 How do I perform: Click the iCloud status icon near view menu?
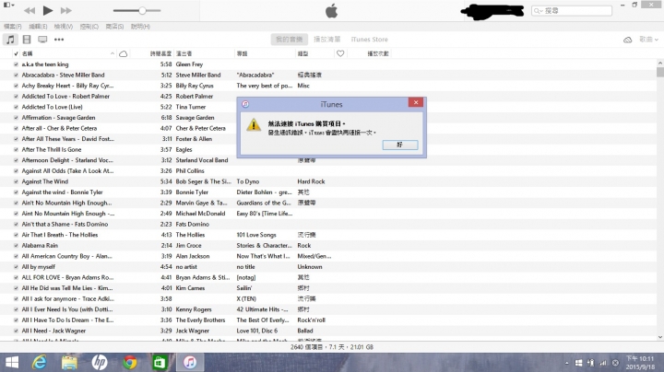[x=628, y=40]
